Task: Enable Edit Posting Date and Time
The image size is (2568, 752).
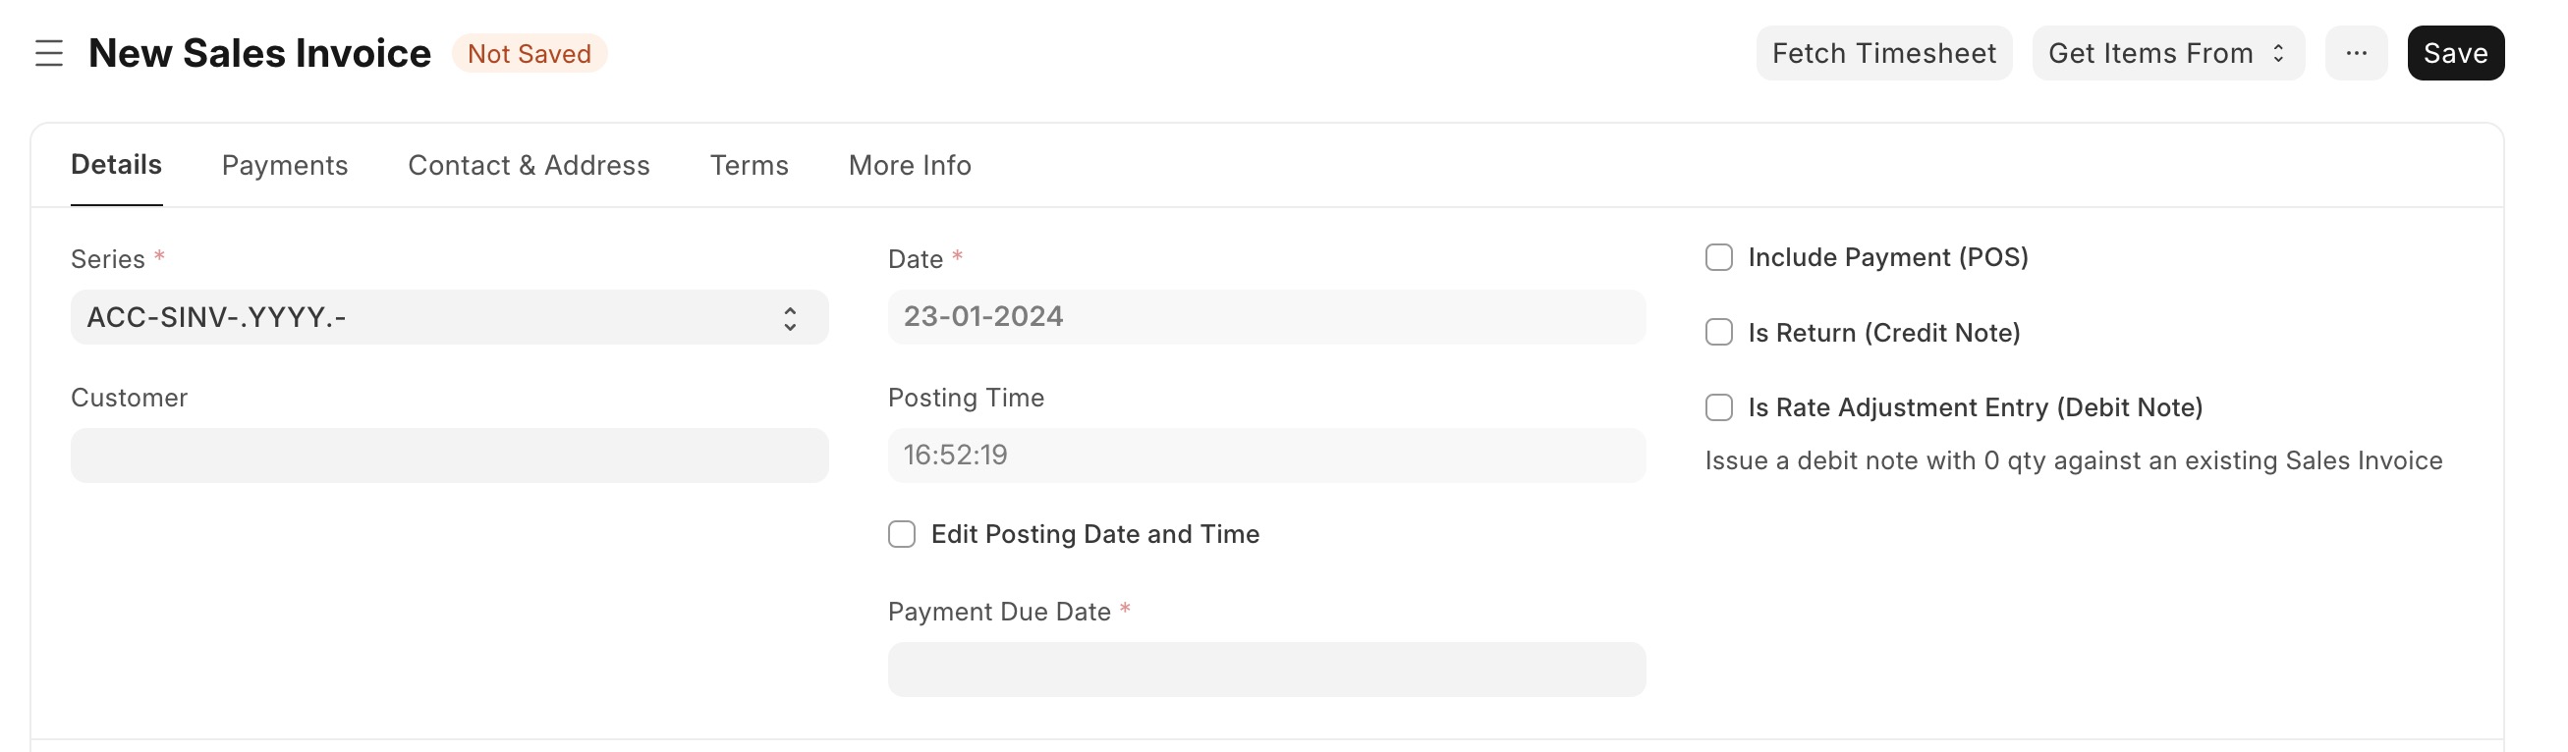Action: click(x=901, y=534)
